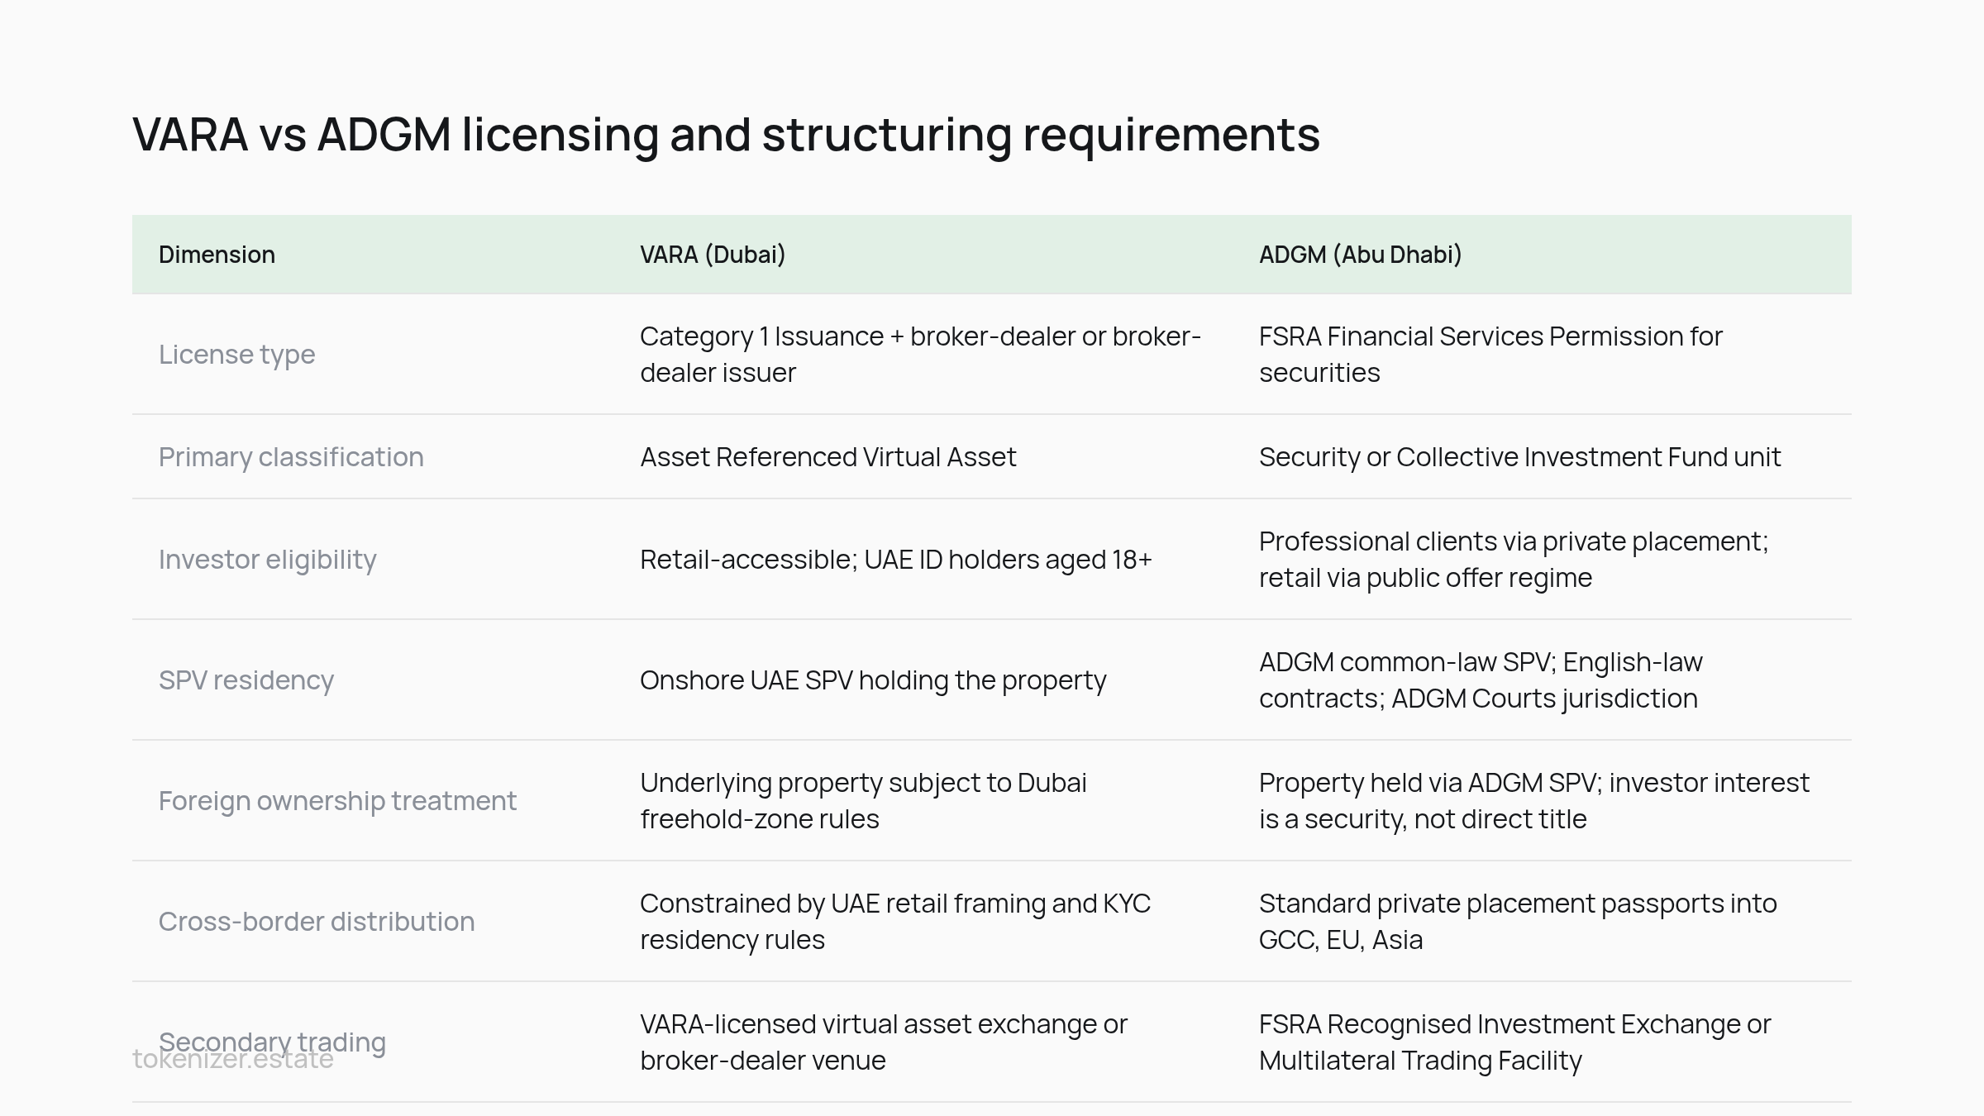Image resolution: width=1984 pixels, height=1116 pixels.
Task: Click the Retail-accessible UAE ID holders cell
Action: coord(895,560)
